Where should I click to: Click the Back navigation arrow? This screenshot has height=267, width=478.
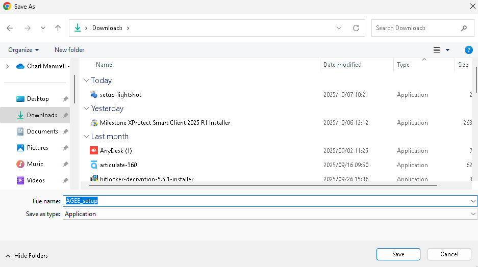[10, 29]
